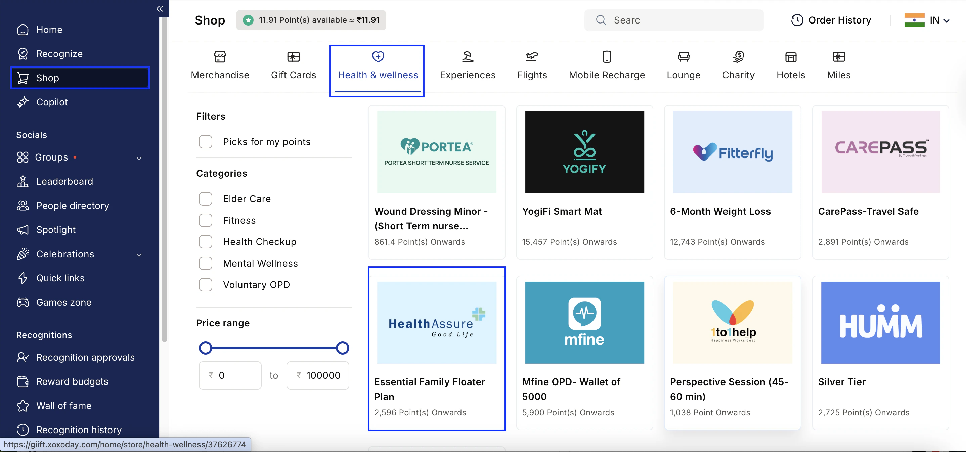Open Silver Tier product title
966x452 pixels.
pos(841,381)
